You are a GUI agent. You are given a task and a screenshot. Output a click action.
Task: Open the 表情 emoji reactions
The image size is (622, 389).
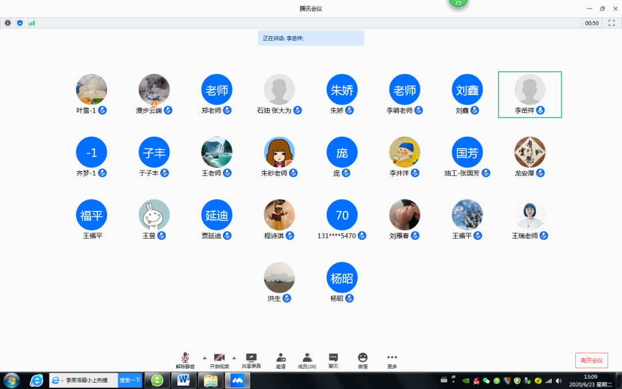[362, 358]
